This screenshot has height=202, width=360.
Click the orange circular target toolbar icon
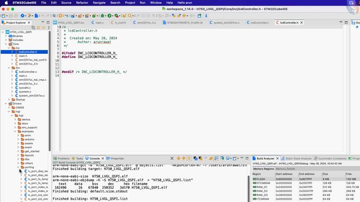click(60, 16)
